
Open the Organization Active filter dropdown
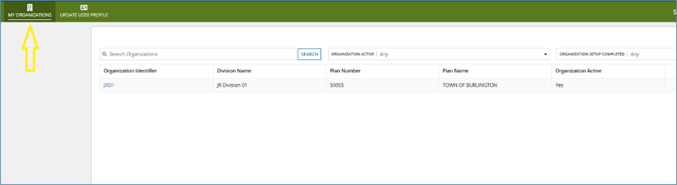click(438, 54)
